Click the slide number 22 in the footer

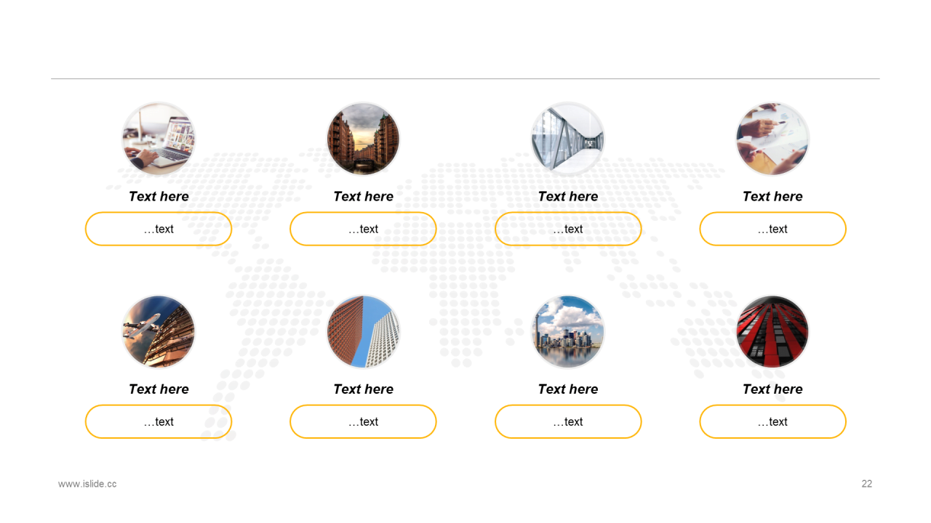coord(867,484)
